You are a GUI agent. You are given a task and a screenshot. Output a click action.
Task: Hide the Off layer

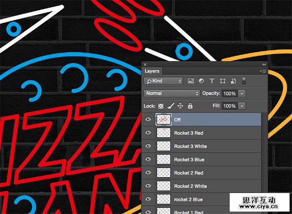coord(148,119)
